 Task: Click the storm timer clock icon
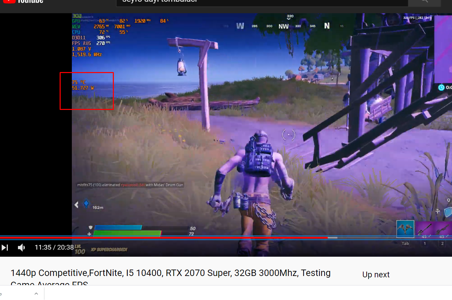[x=441, y=88]
